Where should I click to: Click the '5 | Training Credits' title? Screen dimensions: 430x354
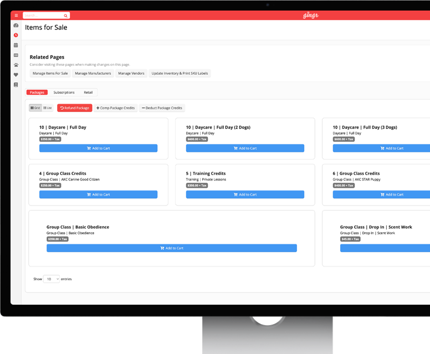206,173
